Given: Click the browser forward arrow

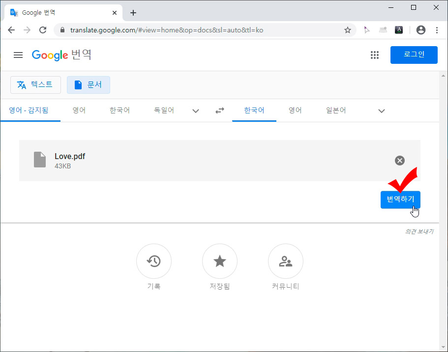Looking at the screenshot, I should (27, 30).
